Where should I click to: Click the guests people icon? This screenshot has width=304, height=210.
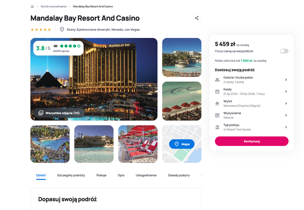217,80
